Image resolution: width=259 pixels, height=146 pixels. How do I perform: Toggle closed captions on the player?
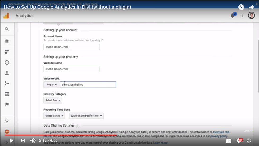point(228,141)
